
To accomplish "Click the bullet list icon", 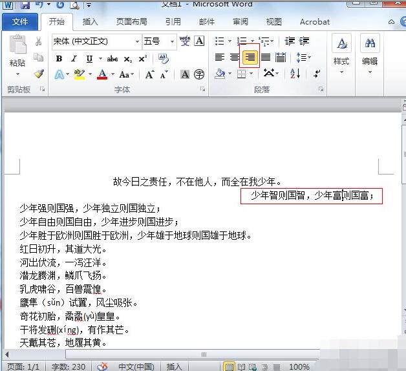I will pyautogui.click(x=220, y=41).
